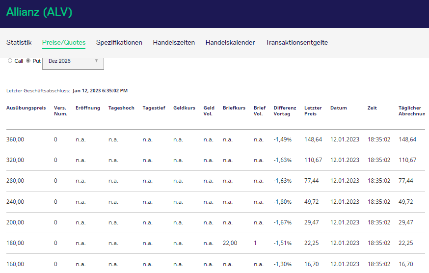Image resolution: width=429 pixels, height=273 pixels.
Task: Select the Put radio button
Action: (x=28, y=61)
